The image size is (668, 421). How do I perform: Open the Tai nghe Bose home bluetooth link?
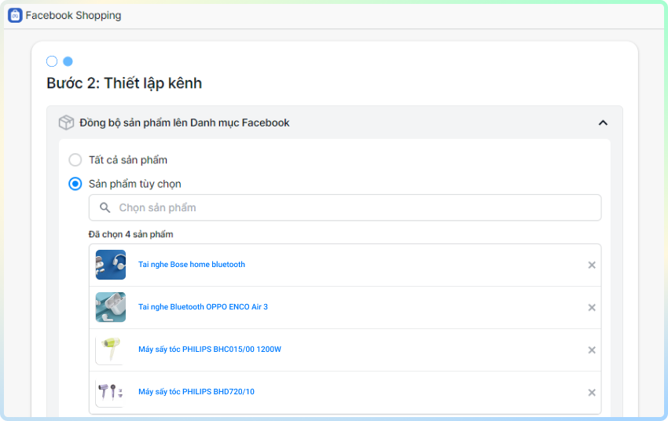(192, 265)
